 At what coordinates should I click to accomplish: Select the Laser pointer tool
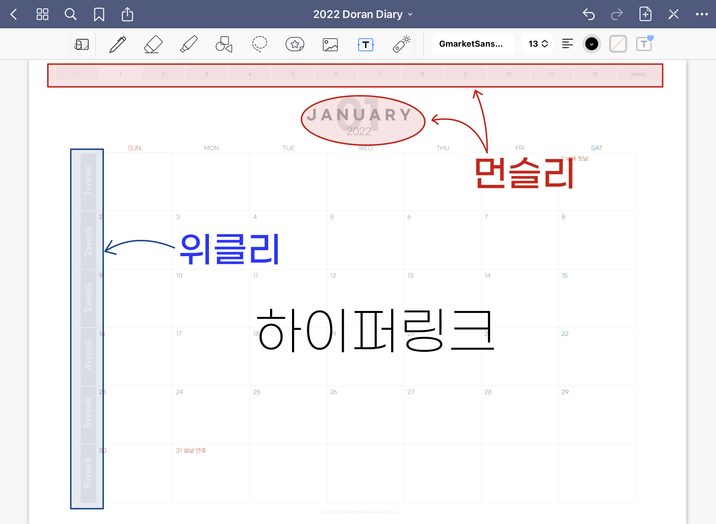401,44
